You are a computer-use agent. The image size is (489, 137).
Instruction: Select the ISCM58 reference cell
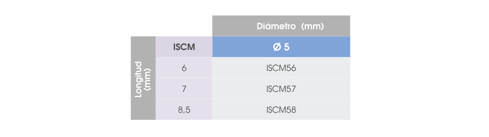click(281, 110)
